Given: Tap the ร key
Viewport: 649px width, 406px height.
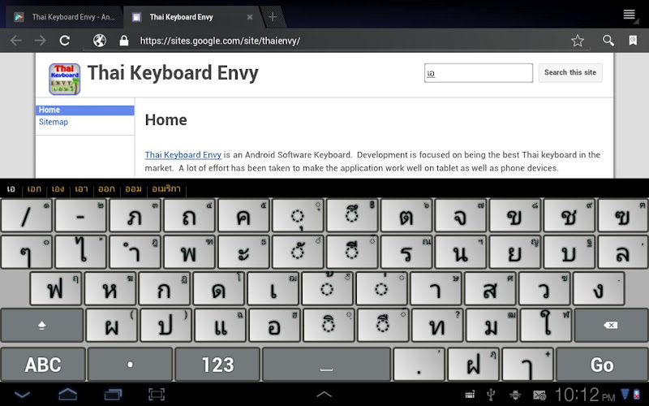Looking at the screenshot, I should pos(406,252).
